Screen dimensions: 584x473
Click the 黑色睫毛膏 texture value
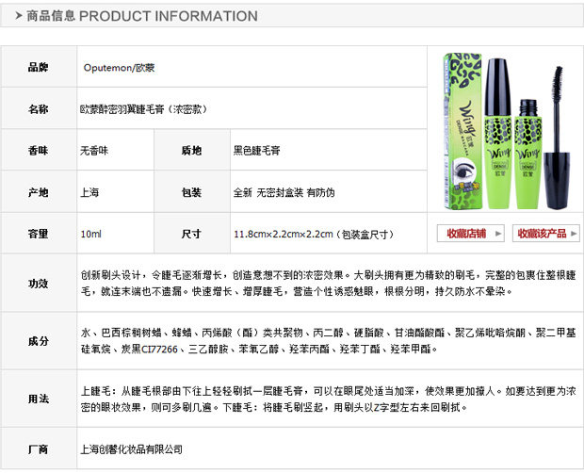[256, 151]
